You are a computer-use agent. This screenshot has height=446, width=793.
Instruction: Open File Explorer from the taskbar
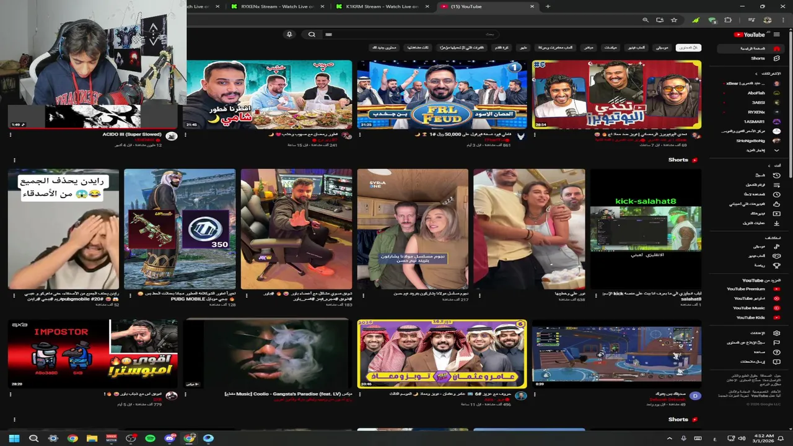pyautogui.click(x=92, y=439)
